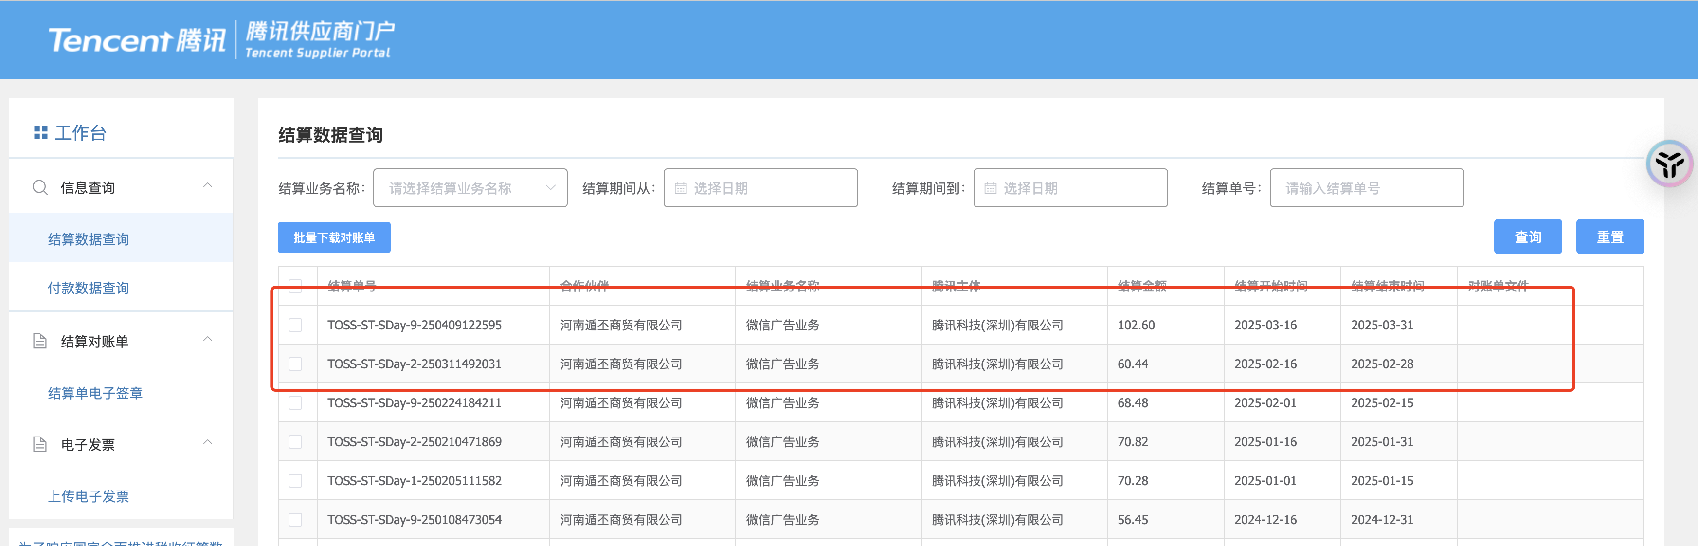Open the 工作台 grid icon
This screenshot has height=546, width=1698.
point(41,133)
